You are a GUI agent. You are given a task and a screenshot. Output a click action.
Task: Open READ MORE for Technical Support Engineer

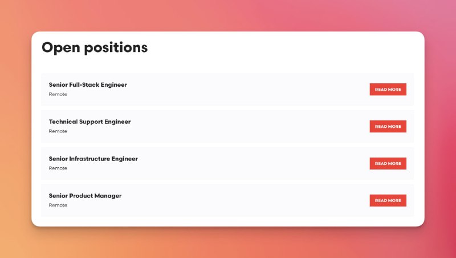pyautogui.click(x=388, y=126)
